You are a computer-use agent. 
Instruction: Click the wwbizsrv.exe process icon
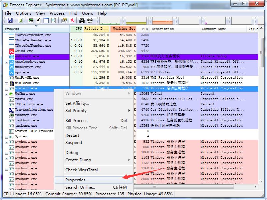coord(12,56)
